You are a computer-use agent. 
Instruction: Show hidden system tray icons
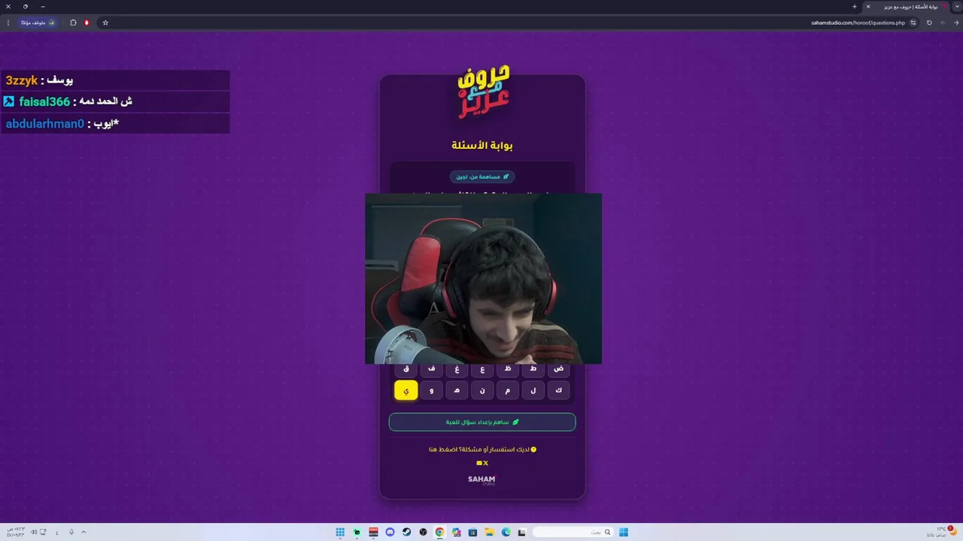(84, 532)
